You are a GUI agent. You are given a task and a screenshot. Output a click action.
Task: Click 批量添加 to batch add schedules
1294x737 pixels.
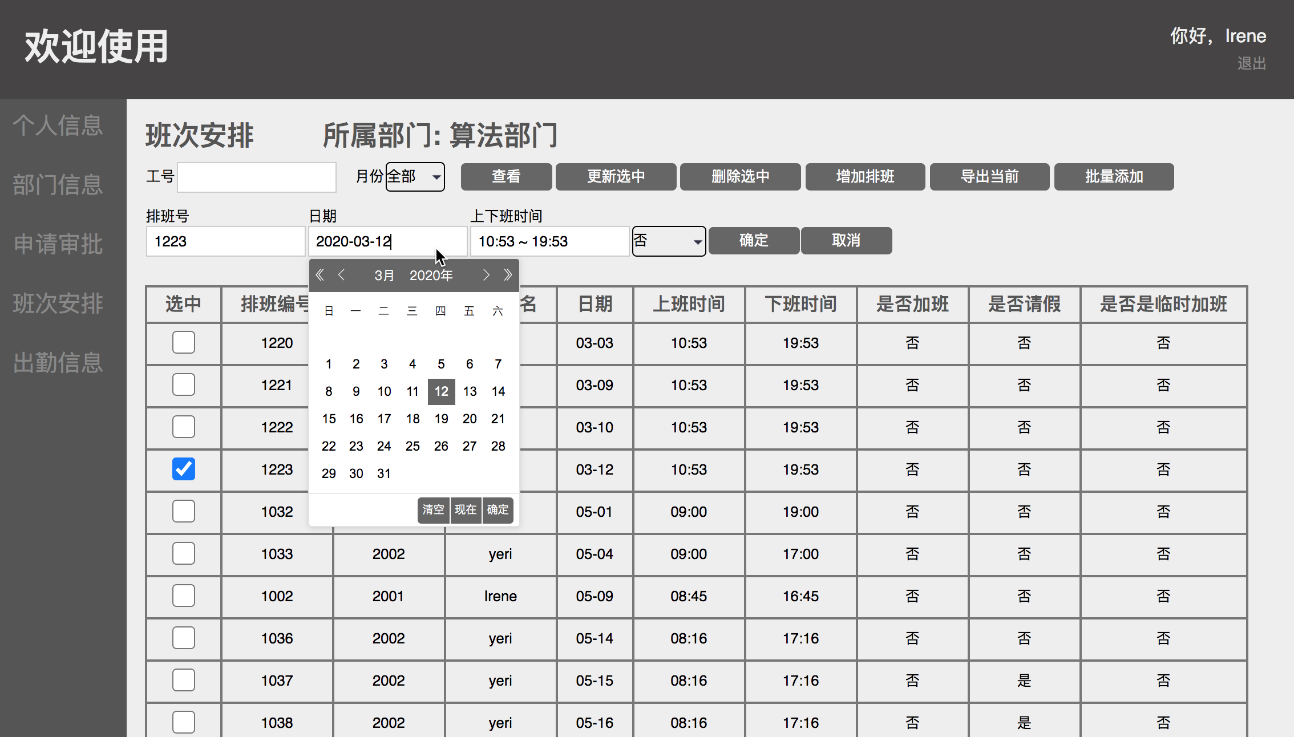(1113, 177)
